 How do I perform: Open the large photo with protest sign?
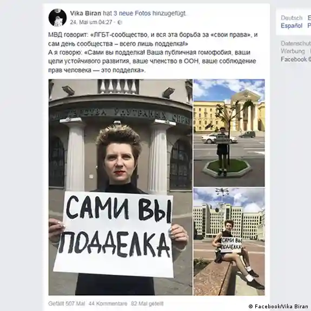121,187
